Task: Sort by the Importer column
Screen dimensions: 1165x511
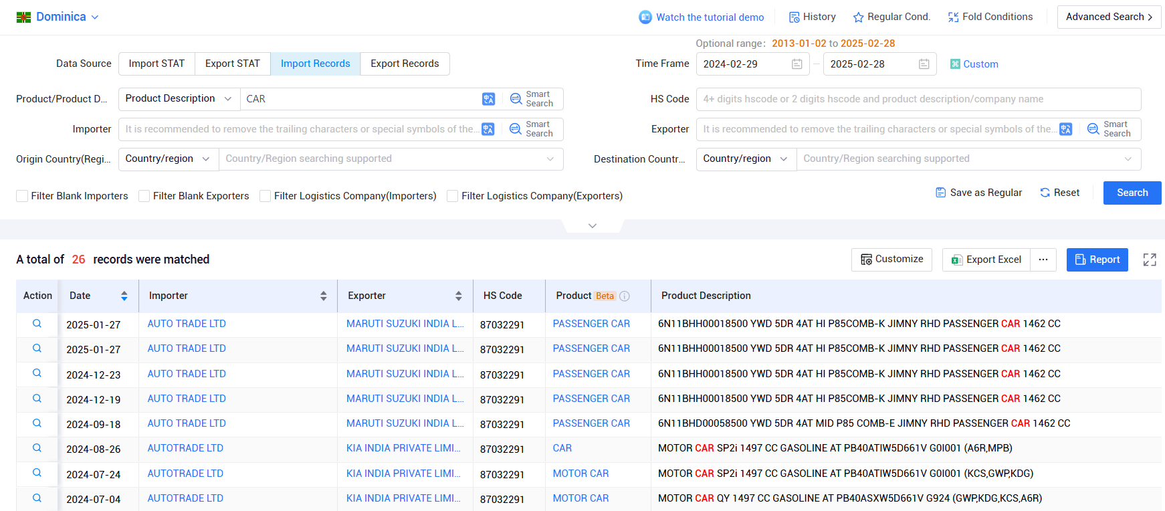Action: pyautogui.click(x=323, y=296)
